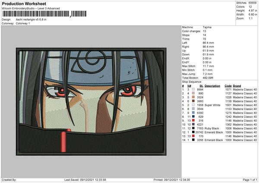Click the 'St.' column header
Viewport: 259px width, 183px height.
tap(201, 86)
